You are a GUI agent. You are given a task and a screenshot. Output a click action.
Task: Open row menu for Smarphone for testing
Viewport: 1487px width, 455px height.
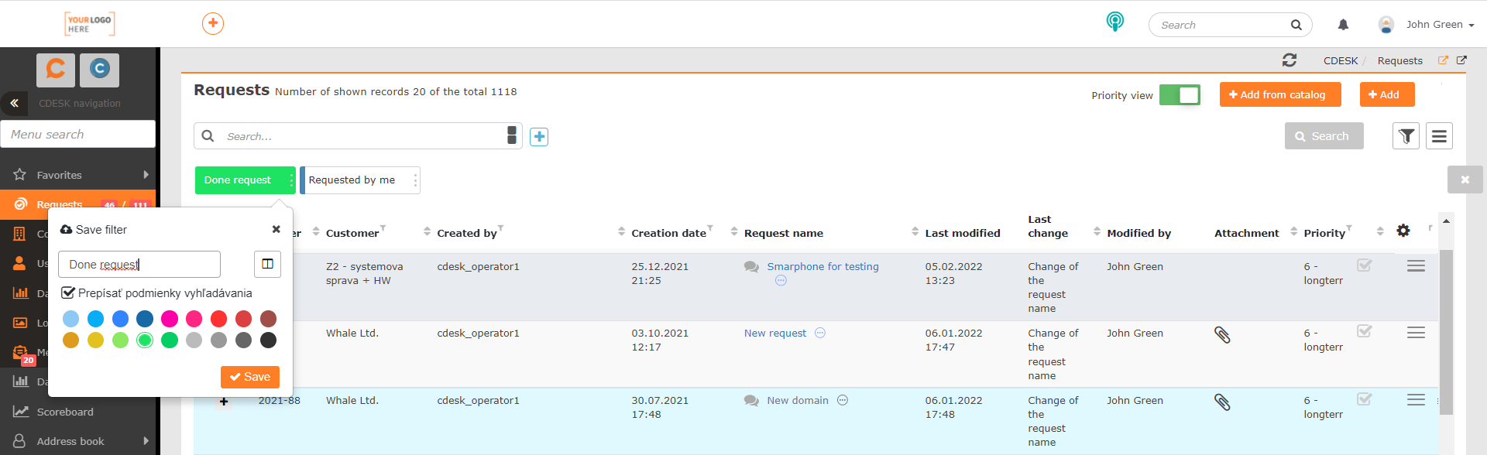(1416, 266)
